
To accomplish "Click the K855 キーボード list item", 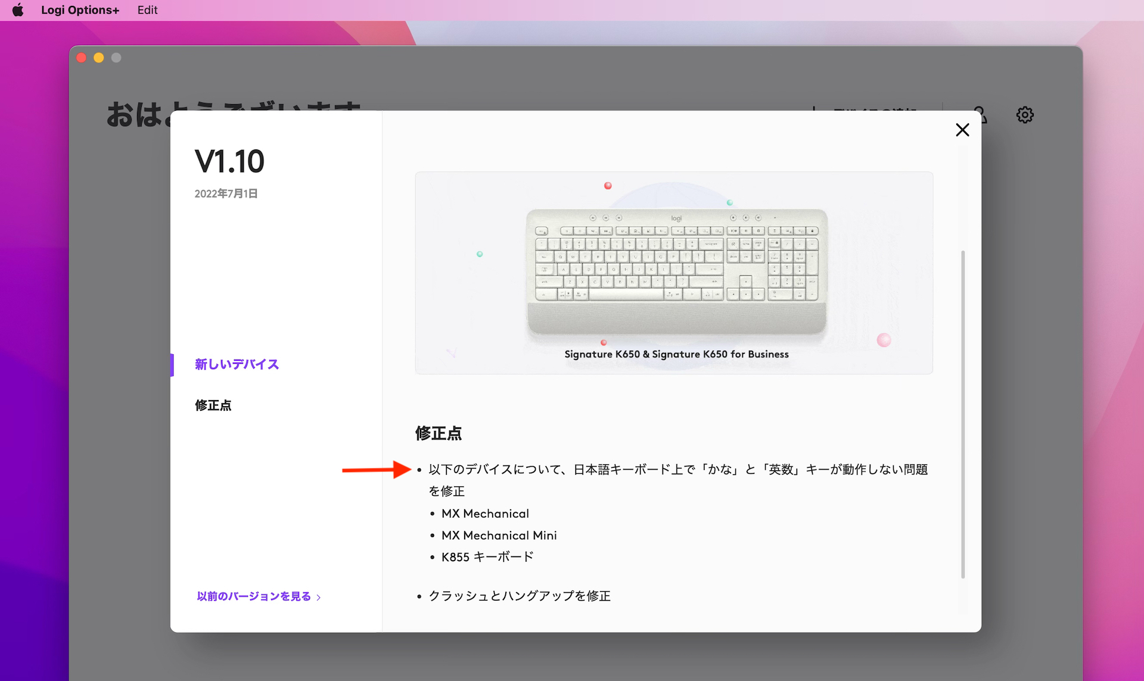I will (487, 557).
